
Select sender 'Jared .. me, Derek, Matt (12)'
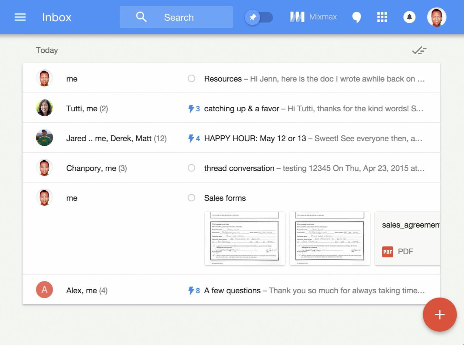click(117, 138)
